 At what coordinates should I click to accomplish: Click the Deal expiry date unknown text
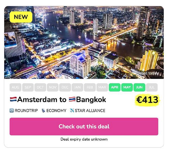(x=84, y=139)
